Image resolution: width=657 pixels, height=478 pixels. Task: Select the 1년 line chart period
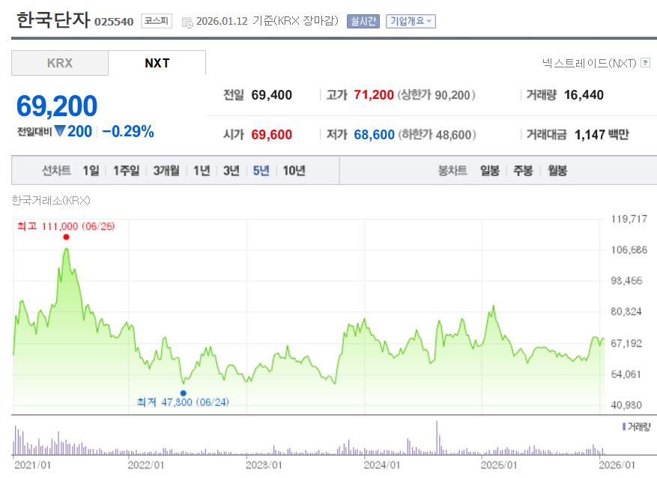point(202,171)
